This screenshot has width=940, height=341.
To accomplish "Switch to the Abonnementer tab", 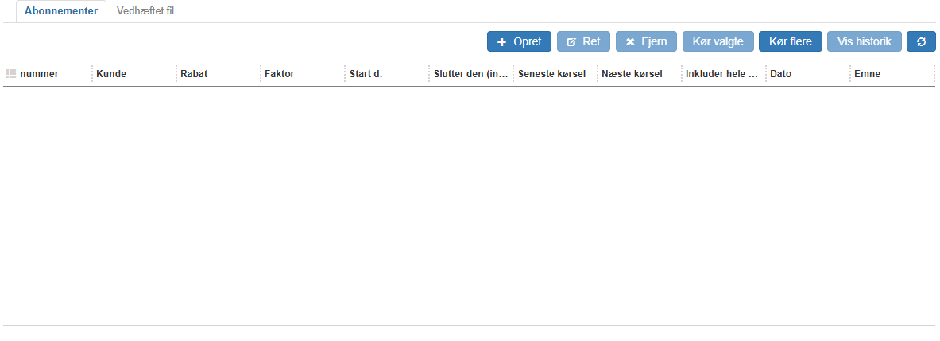I will 61,11.
